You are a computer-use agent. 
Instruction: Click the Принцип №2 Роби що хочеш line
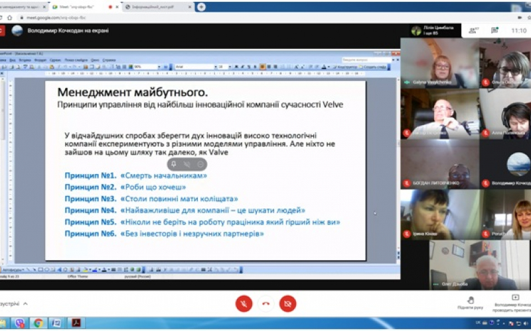[125, 187]
